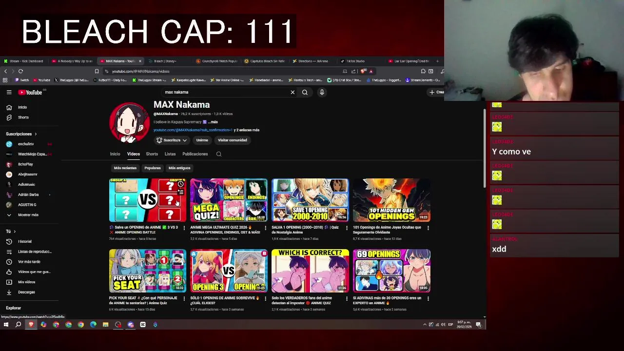The height and width of the screenshot is (351, 624).
Task: Expand channel description '...más'
Action: click(x=213, y=122)
